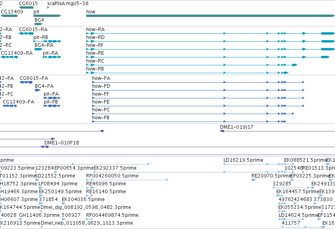Viewport: 335px width, 229px height.
Task: Click feature 411757
Action: click(x=304, y=227)
